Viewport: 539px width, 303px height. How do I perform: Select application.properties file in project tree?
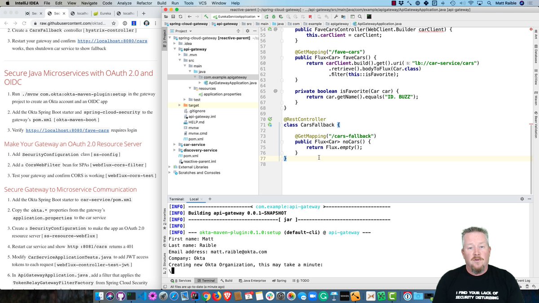220,94
